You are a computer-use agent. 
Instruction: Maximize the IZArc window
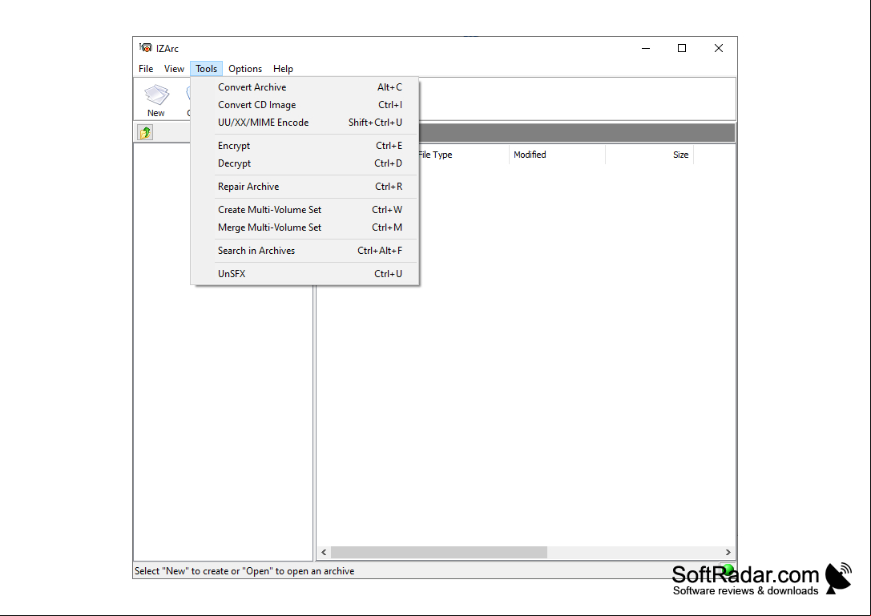(682, 48)
